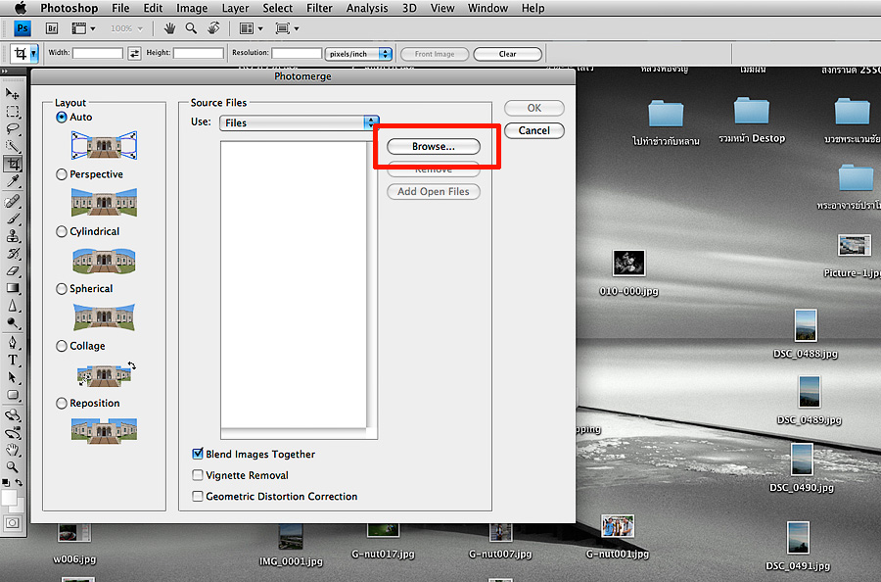Cancel the Photomerge dialog

tap(533, 130)
